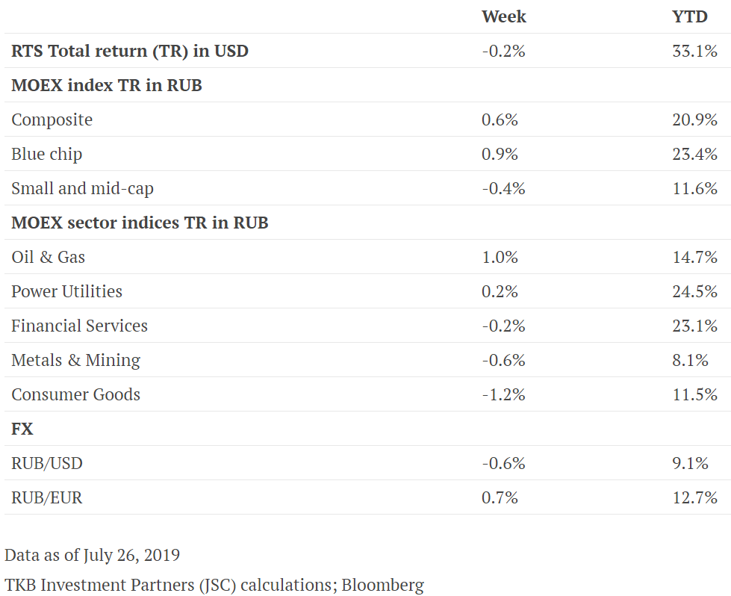
Task: Click the Blue chip row label
Action: (x=47, y=154)
